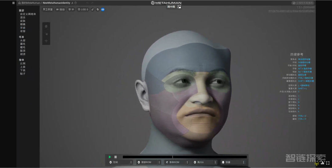Open the 下装 bottoms section
The height and width of the screenshot is (168, 332).
(23, 70)
